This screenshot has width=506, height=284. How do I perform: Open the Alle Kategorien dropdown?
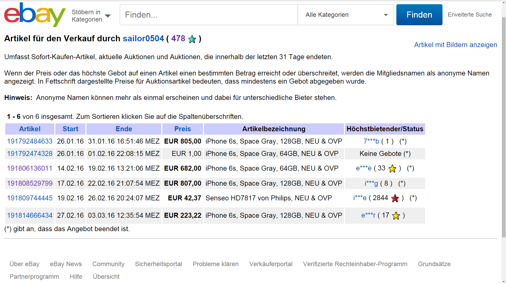pyautogui.click(x=346, y=15)
